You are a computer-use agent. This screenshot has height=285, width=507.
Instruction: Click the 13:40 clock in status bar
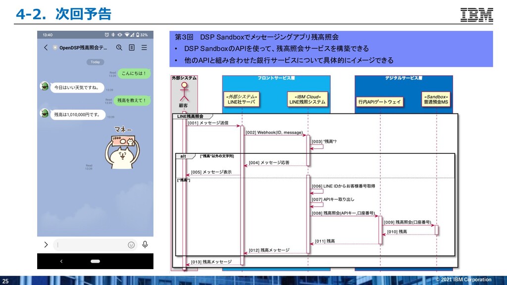[x=48, y=35]
